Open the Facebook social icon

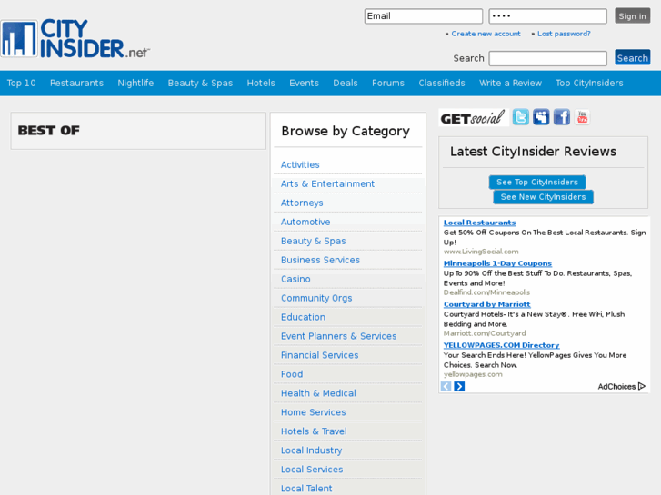click(x=562, y=117)
